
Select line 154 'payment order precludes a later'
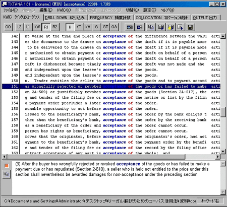click(111, 103)
